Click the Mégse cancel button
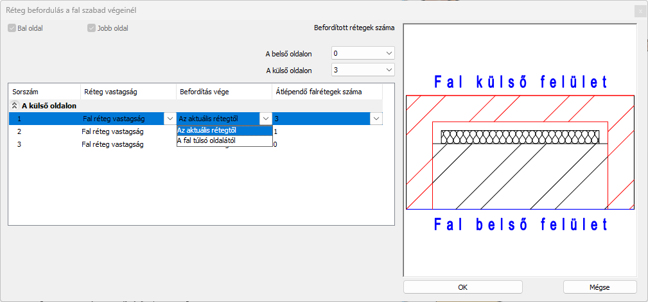 pos(599,287)
